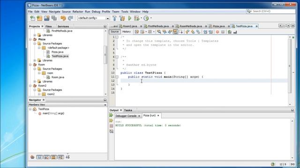
Task: Switch to the Pizza.java editor tab
Action: (x=219, y=26)
